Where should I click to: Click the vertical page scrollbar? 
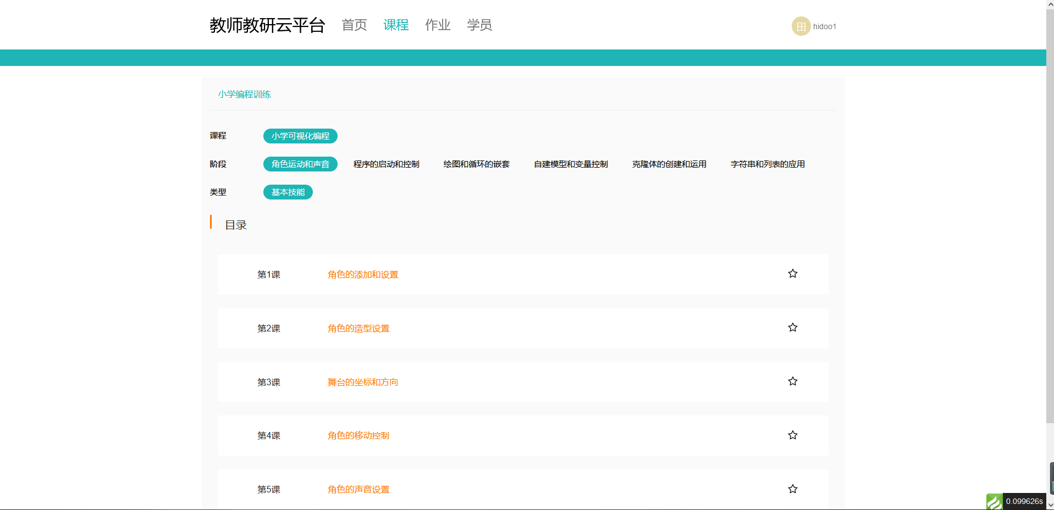coord(1050,220)
